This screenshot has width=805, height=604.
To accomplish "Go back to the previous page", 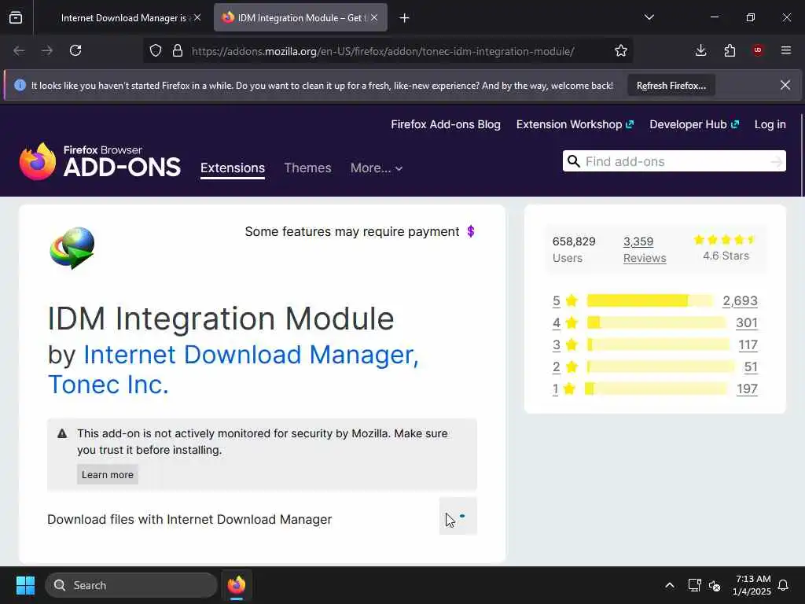I will (x=19, y=50).
